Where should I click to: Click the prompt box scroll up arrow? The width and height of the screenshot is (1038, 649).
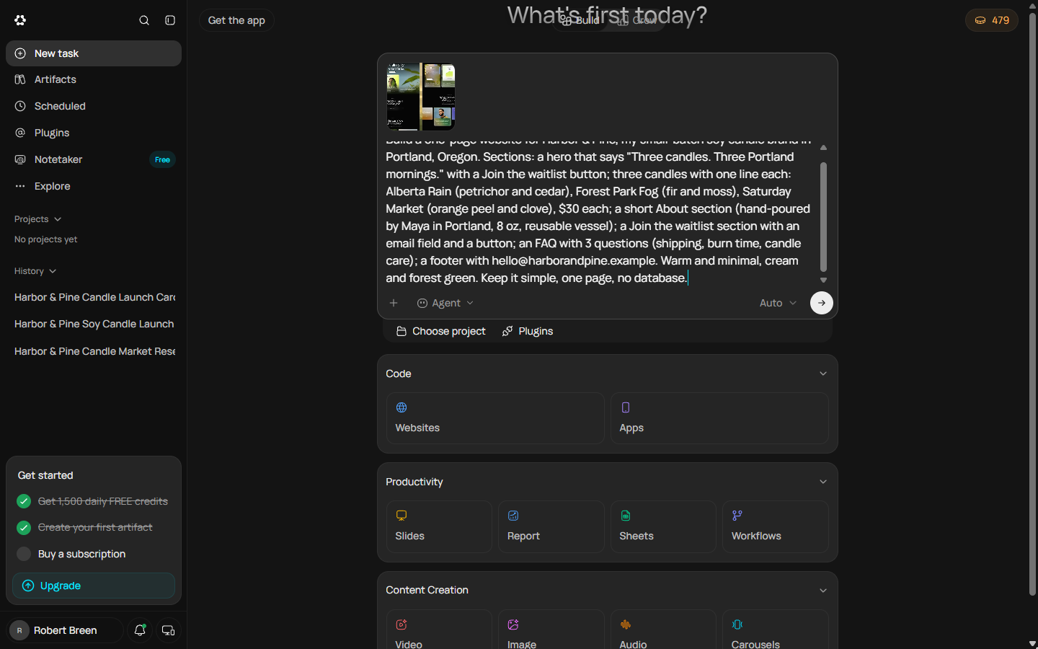(823, 148)
